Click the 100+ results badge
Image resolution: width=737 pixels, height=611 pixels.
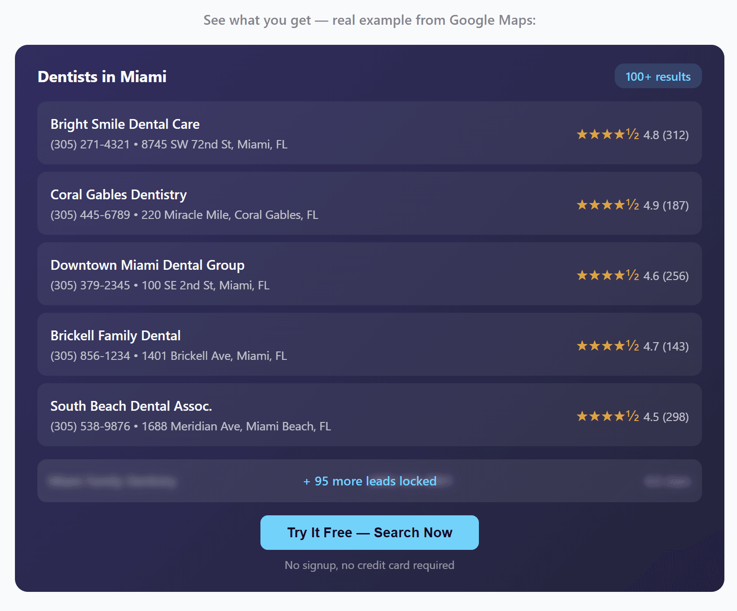(658, 76)
